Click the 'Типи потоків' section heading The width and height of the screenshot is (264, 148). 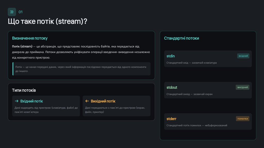click(24, 90)
